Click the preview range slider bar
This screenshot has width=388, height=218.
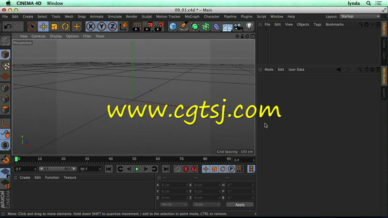(58, 169)
